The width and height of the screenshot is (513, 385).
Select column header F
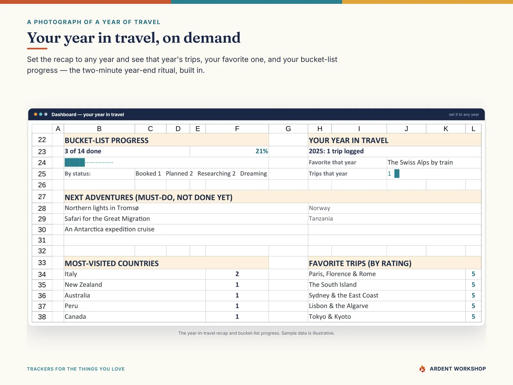click(x=237, y=129)
